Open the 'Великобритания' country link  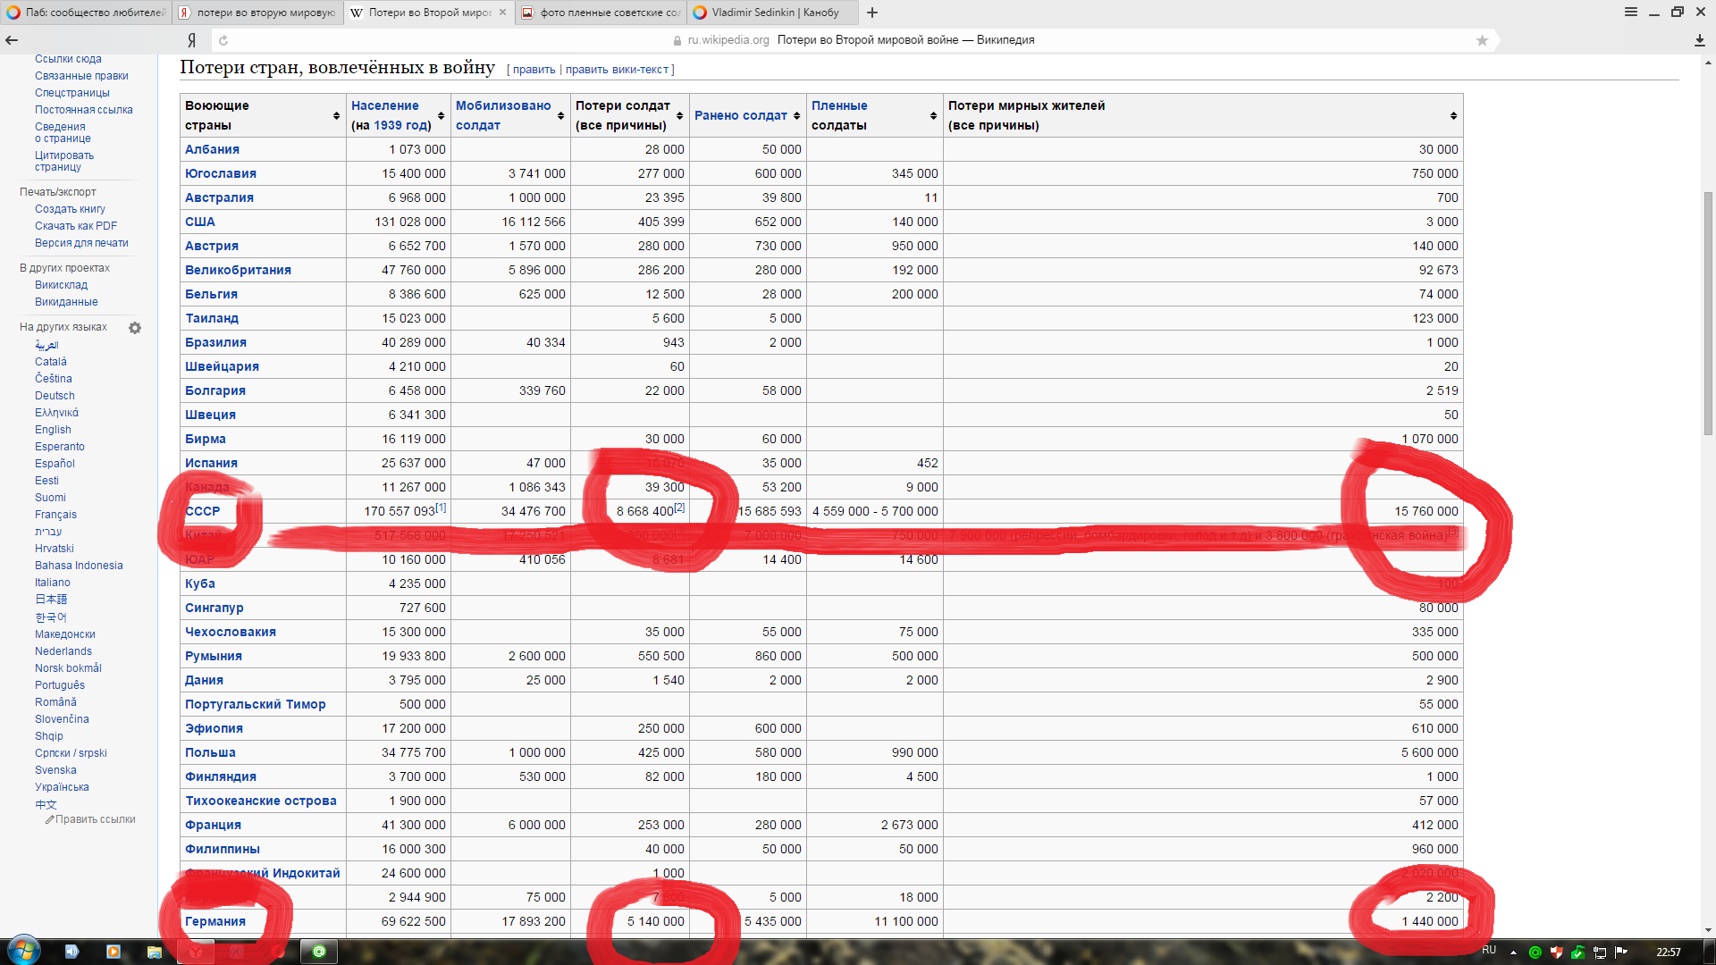pos(238,270)
